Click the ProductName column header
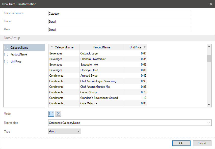The height and width of the screenshot is (149, 215). coord(102,47)
